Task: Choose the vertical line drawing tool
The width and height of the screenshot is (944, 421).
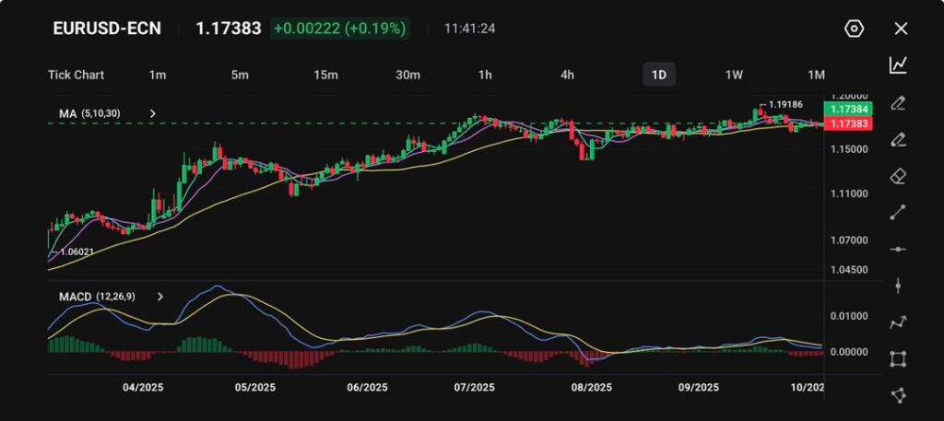Action: click(899, 286)
